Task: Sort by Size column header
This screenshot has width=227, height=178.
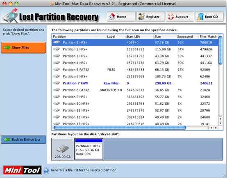Action: pyautogui.click(x=165, y=37)
